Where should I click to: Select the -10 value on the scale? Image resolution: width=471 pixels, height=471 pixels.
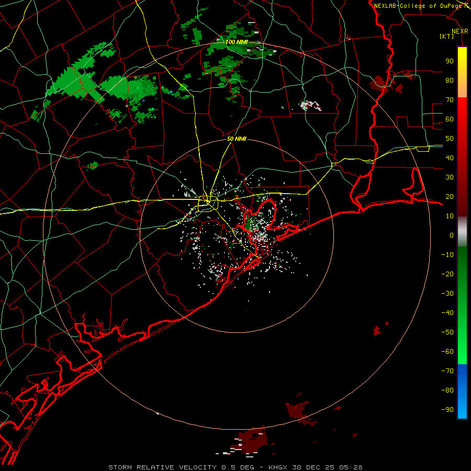tap(447, 255)
